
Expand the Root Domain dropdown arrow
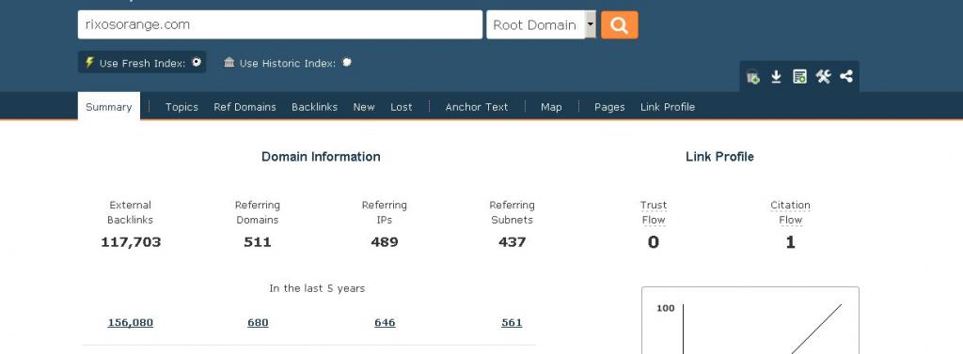coord(591,25)
